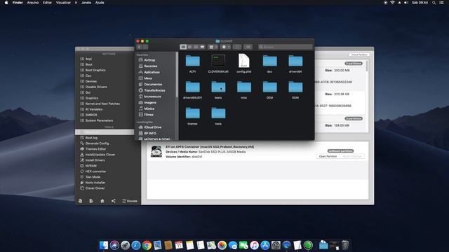
Task: Open Mesa in Finder sidebar
Action: [148, 78]
